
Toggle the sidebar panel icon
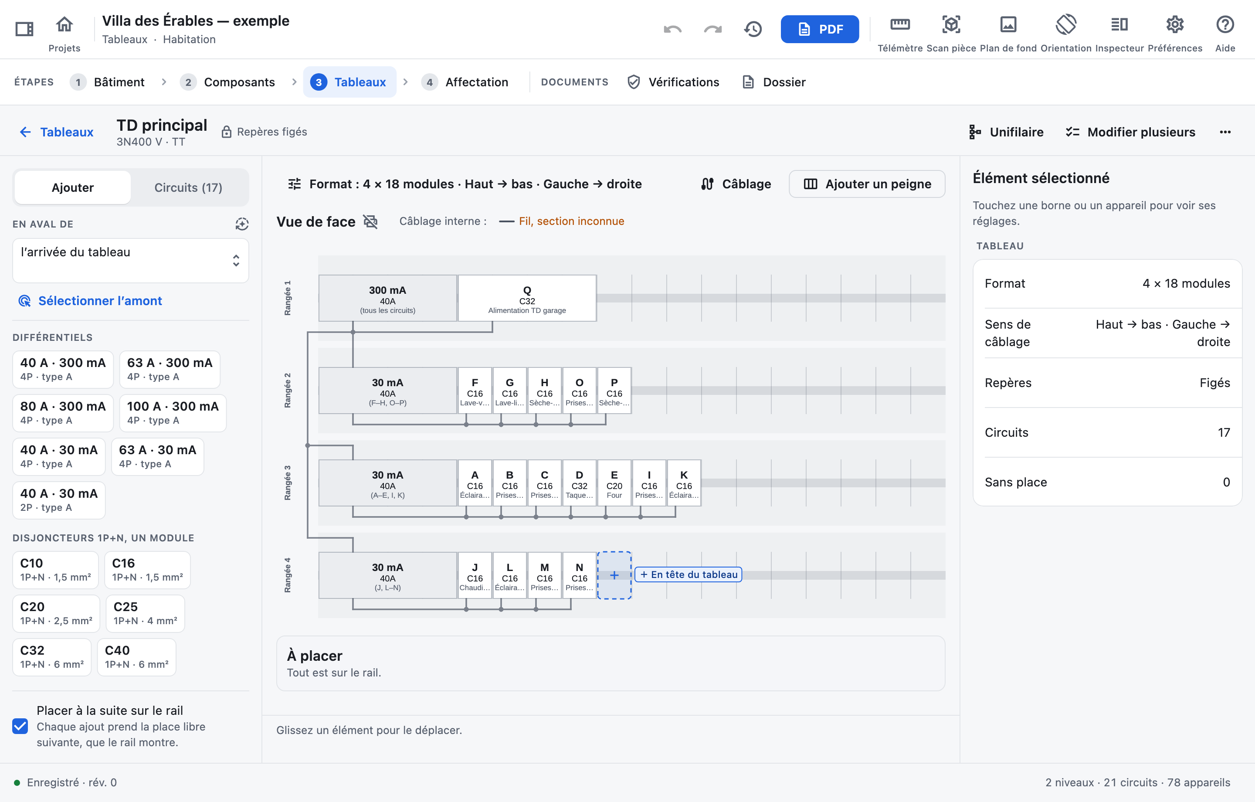pos(24,29)
